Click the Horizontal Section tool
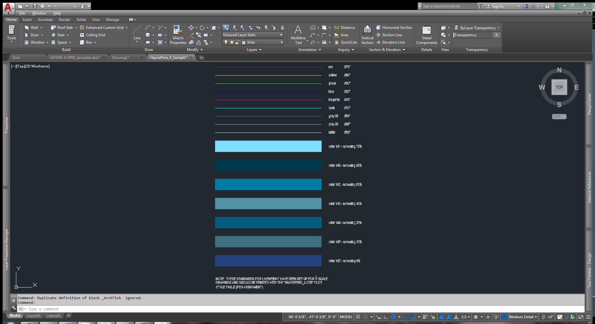 click(394, 28)
